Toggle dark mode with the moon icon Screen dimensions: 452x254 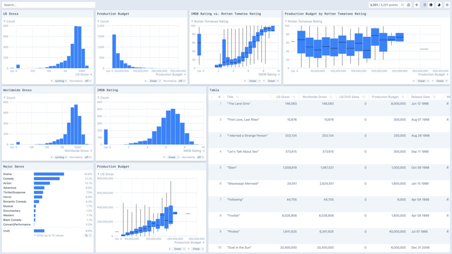pyautogui.click(x=439, y=5)
